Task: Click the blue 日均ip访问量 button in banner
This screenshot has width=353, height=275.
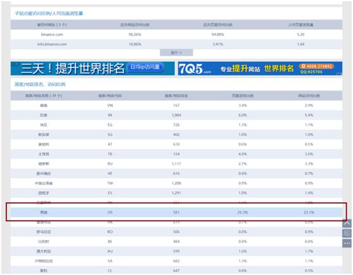Action: [x=145, y=67]
